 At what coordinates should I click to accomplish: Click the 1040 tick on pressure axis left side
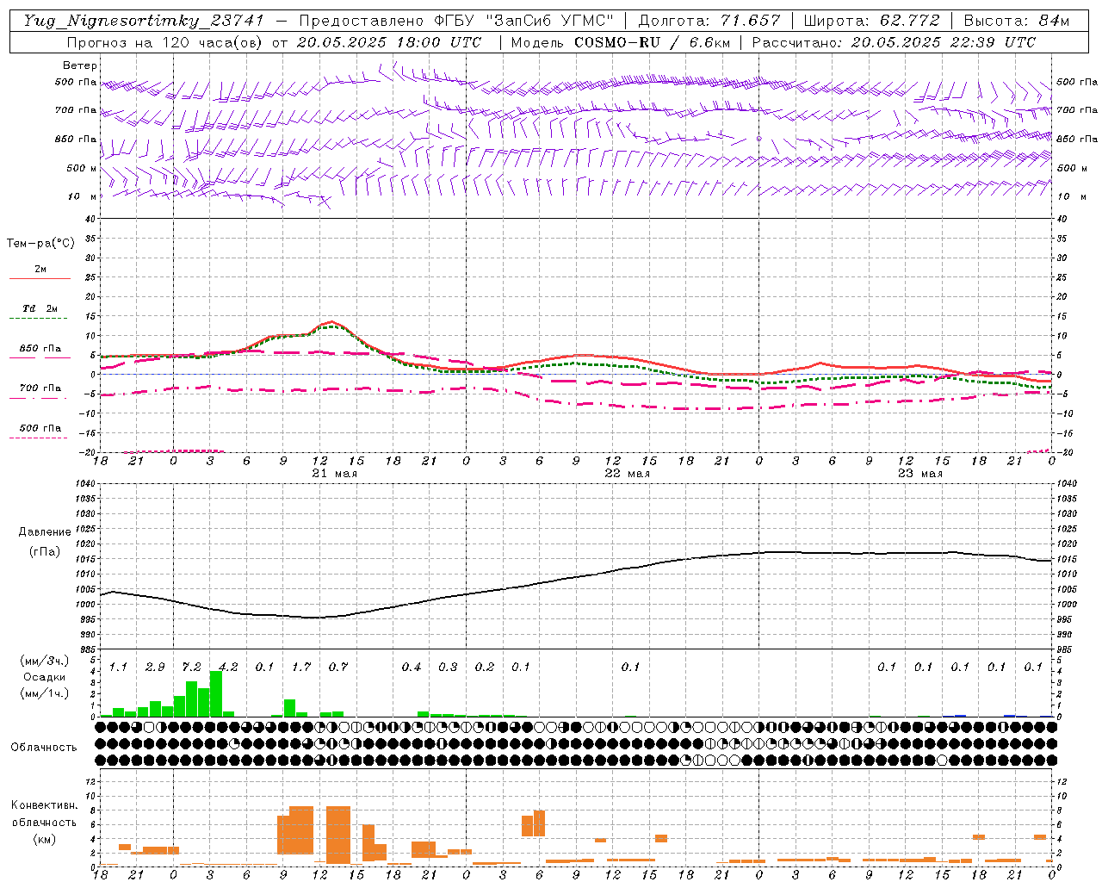84,484
